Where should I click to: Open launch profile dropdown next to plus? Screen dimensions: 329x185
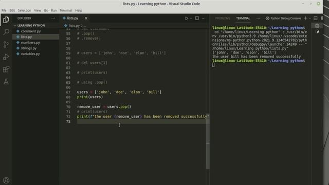[309, 18]
